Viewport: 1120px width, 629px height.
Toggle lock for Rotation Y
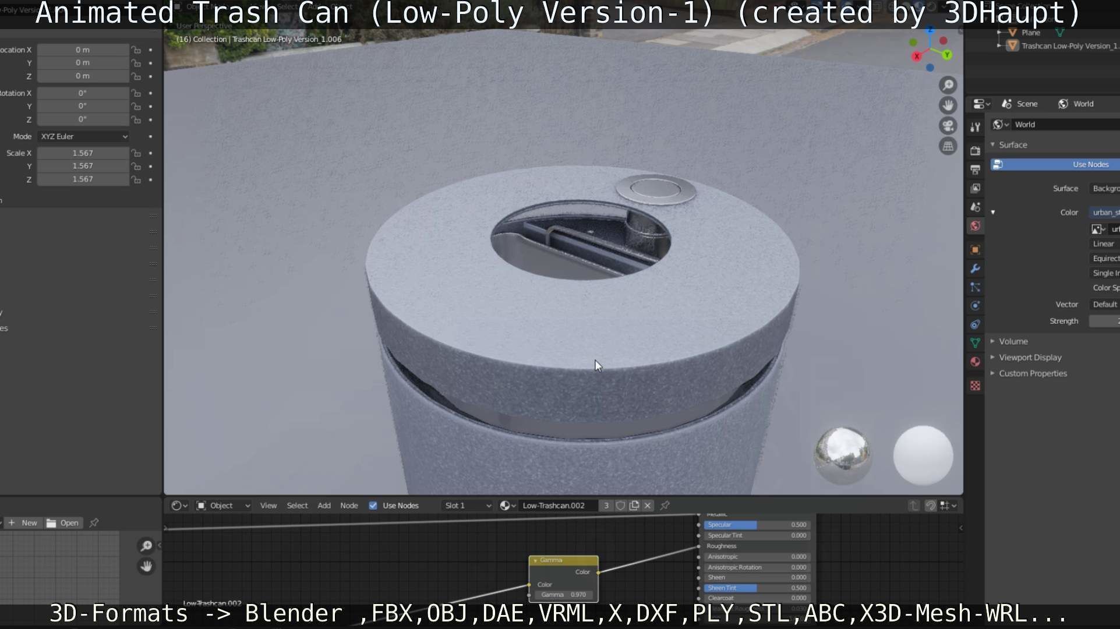coord(136,107)
